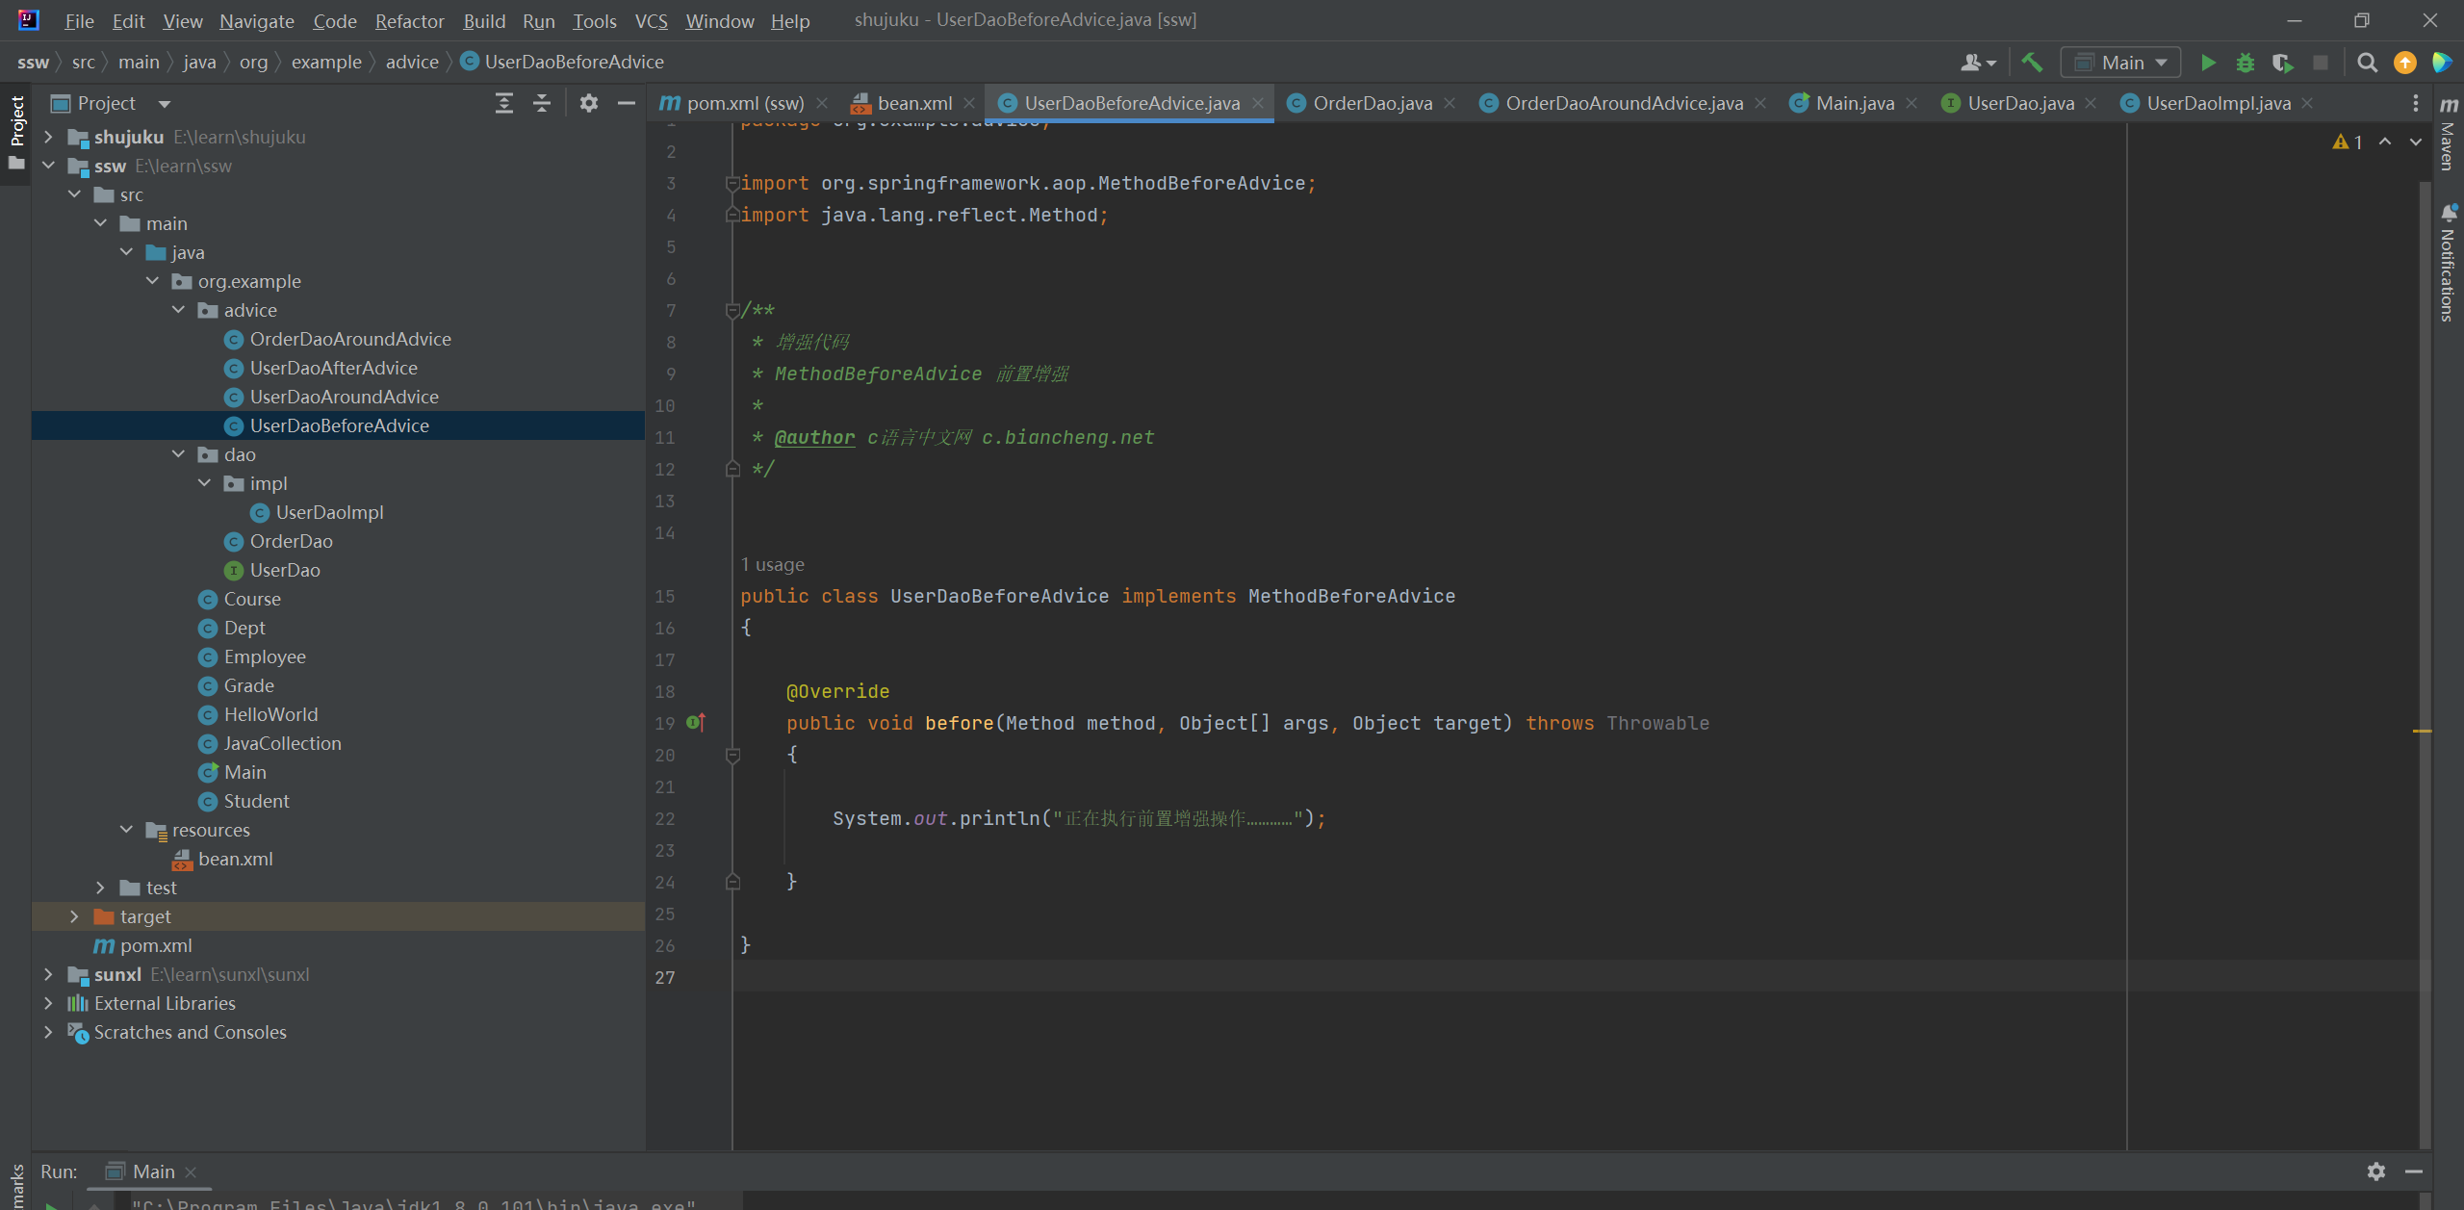
Task: Toggle Notifications side panel
Action: click(x=2449, y=265)
